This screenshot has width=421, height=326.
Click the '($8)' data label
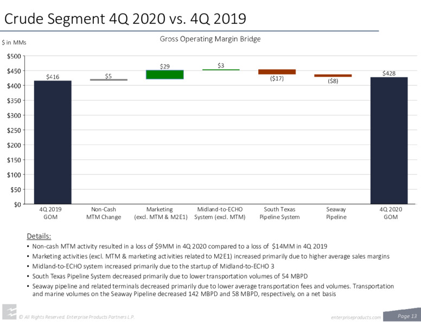point(333,81)
